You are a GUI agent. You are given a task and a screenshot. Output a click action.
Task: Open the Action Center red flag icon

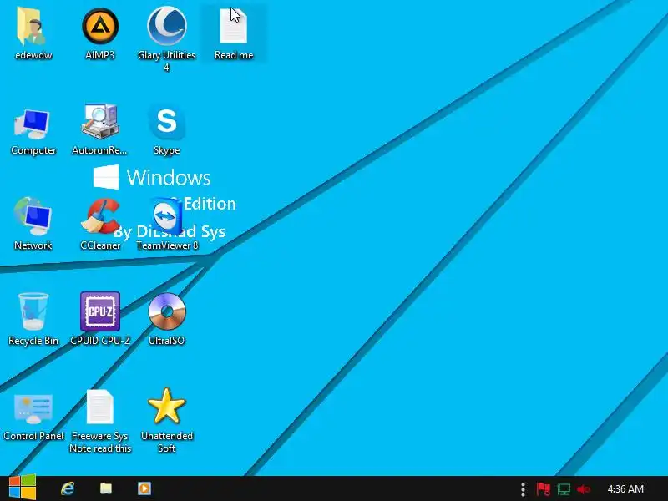(544, 489)
